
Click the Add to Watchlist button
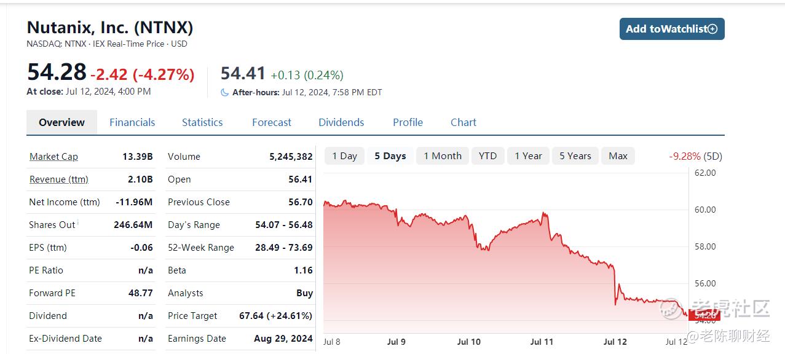(672, 29)
